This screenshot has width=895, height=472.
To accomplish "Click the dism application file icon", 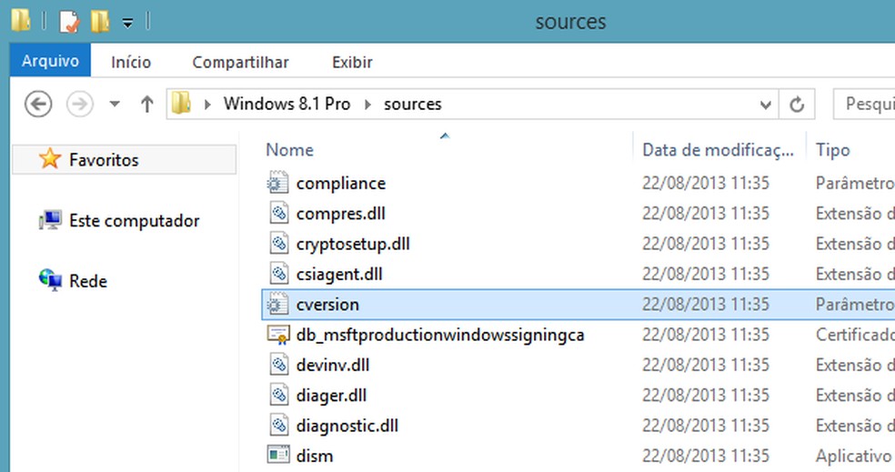I will click(x=277, y=456).
